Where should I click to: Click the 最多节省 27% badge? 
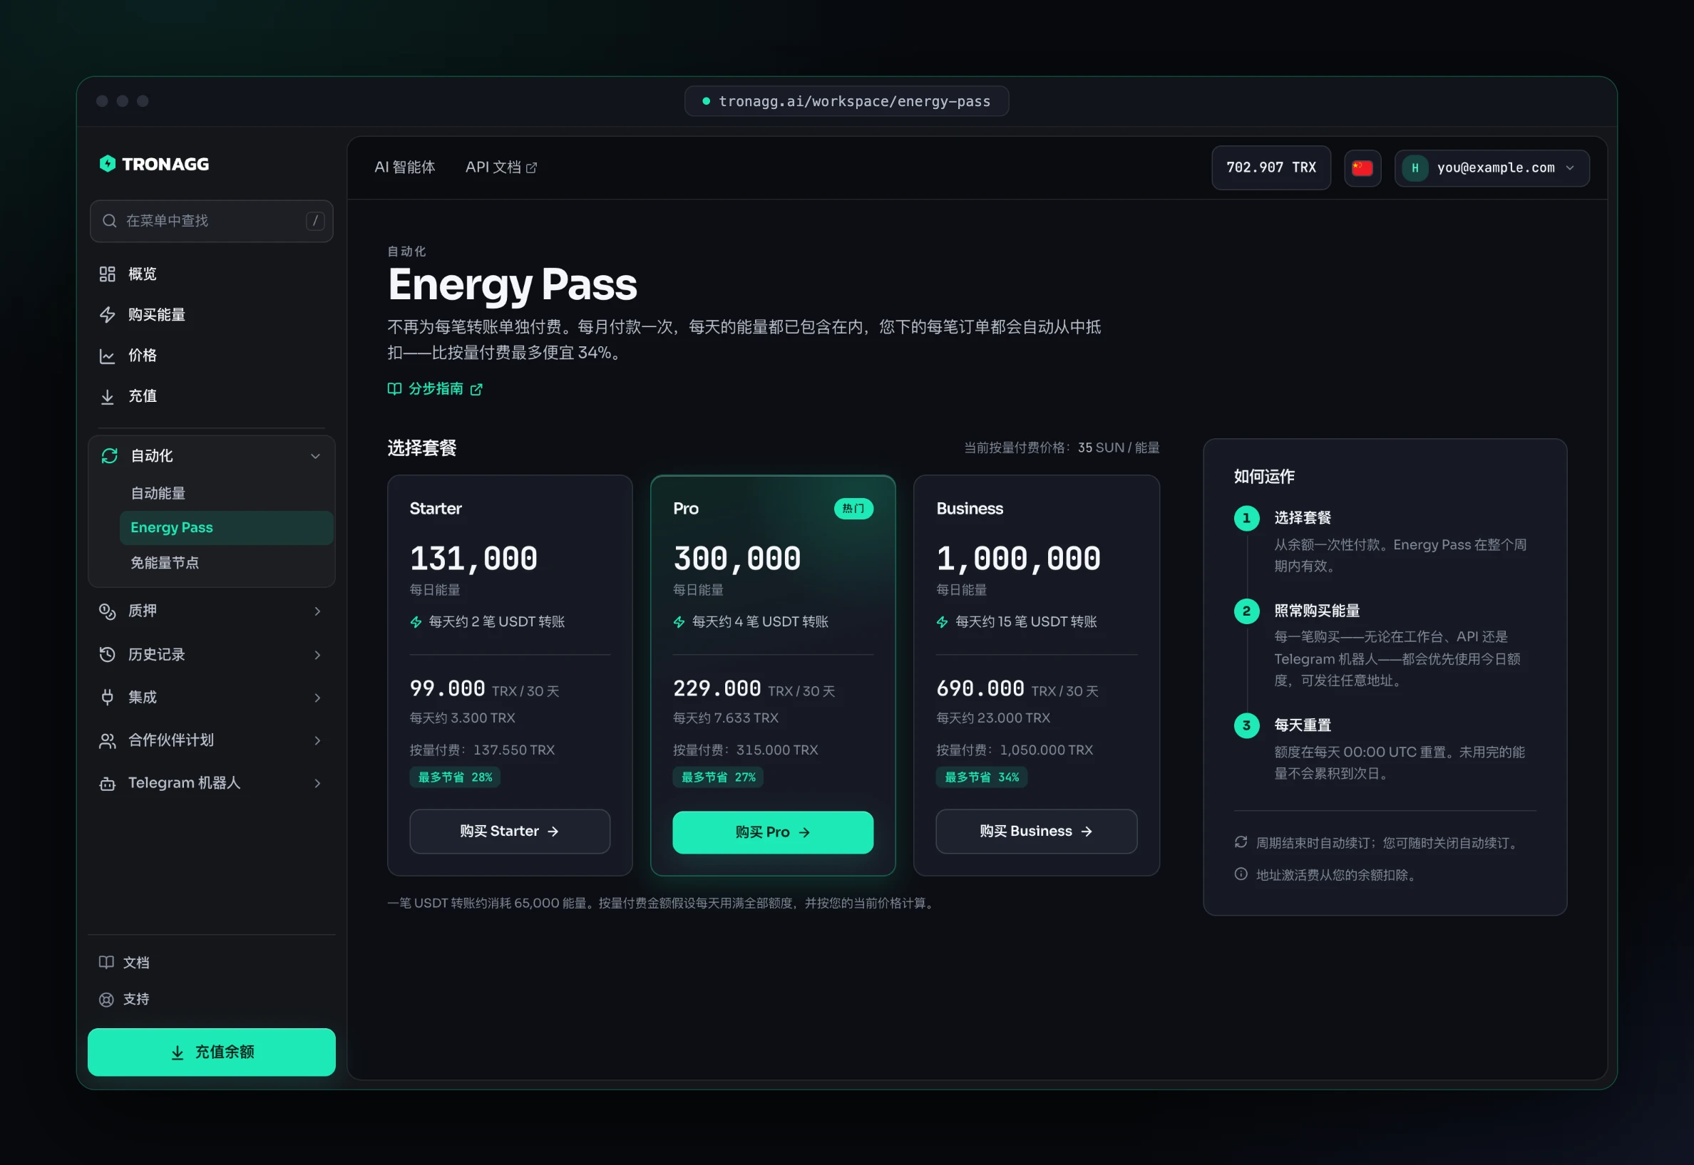[x=718, y=777]
